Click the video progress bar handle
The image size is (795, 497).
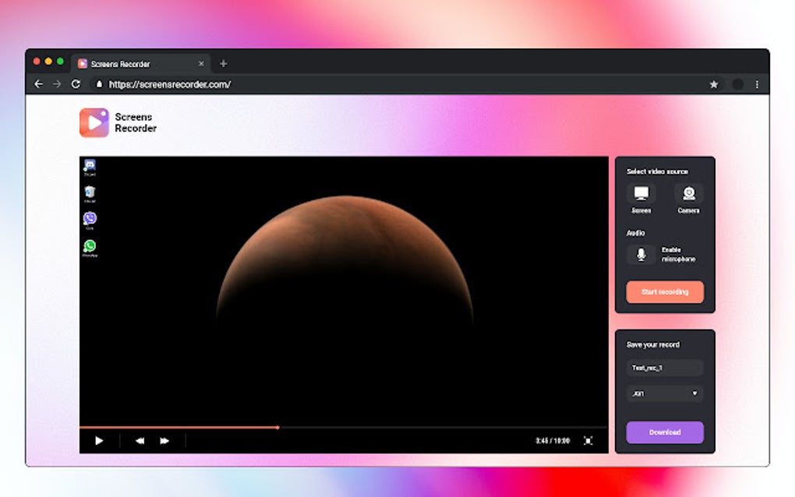click(277, 427)
